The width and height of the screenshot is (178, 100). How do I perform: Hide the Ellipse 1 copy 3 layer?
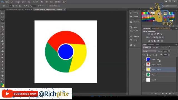pyautogui.click(x=144, y=64)
